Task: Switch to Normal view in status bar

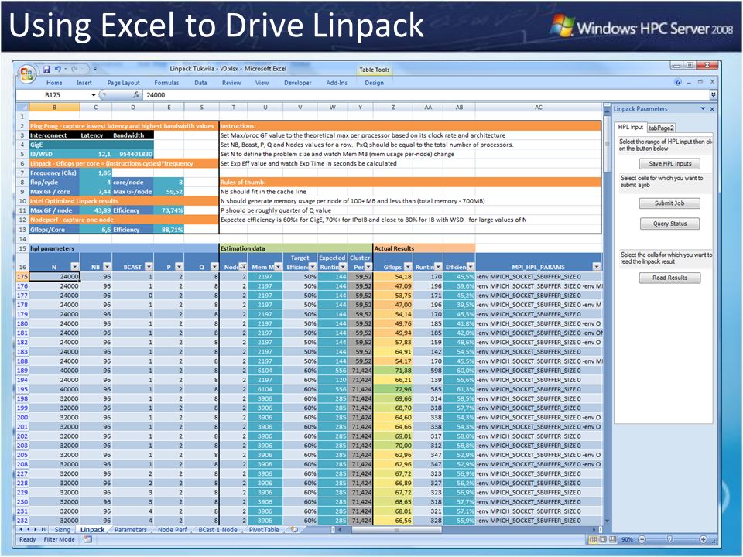Action: click(594, 539)
